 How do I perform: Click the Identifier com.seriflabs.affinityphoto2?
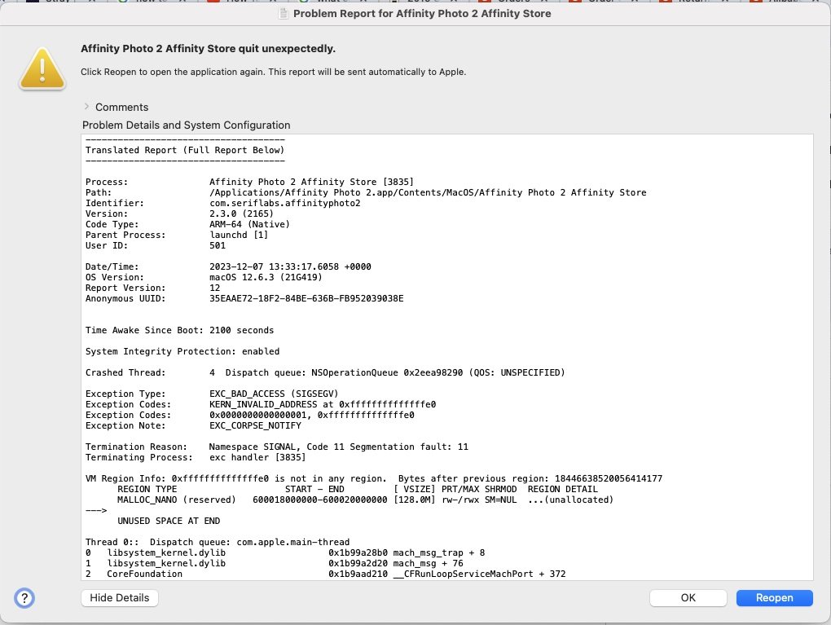pyautogui.click(x=222, y=203)
